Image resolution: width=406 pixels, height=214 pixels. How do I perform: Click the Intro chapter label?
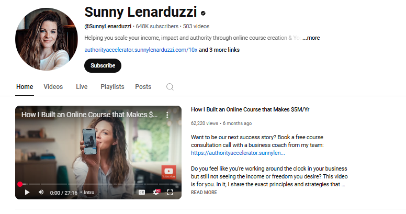point(89,193)
